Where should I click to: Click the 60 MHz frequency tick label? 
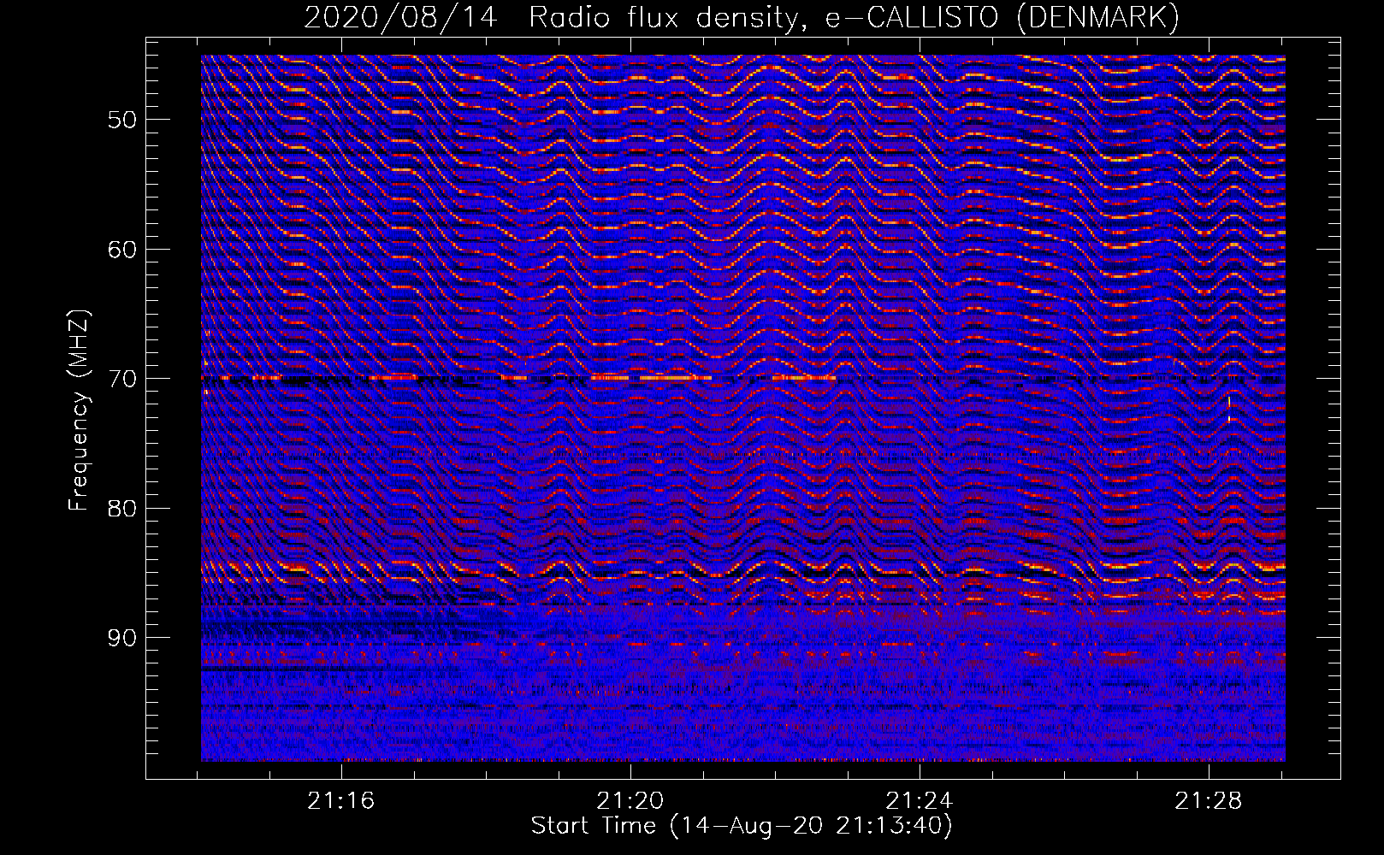121,250
